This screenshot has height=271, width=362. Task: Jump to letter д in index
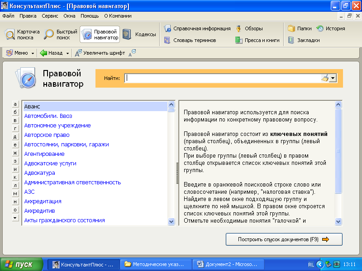coord(15,136)
